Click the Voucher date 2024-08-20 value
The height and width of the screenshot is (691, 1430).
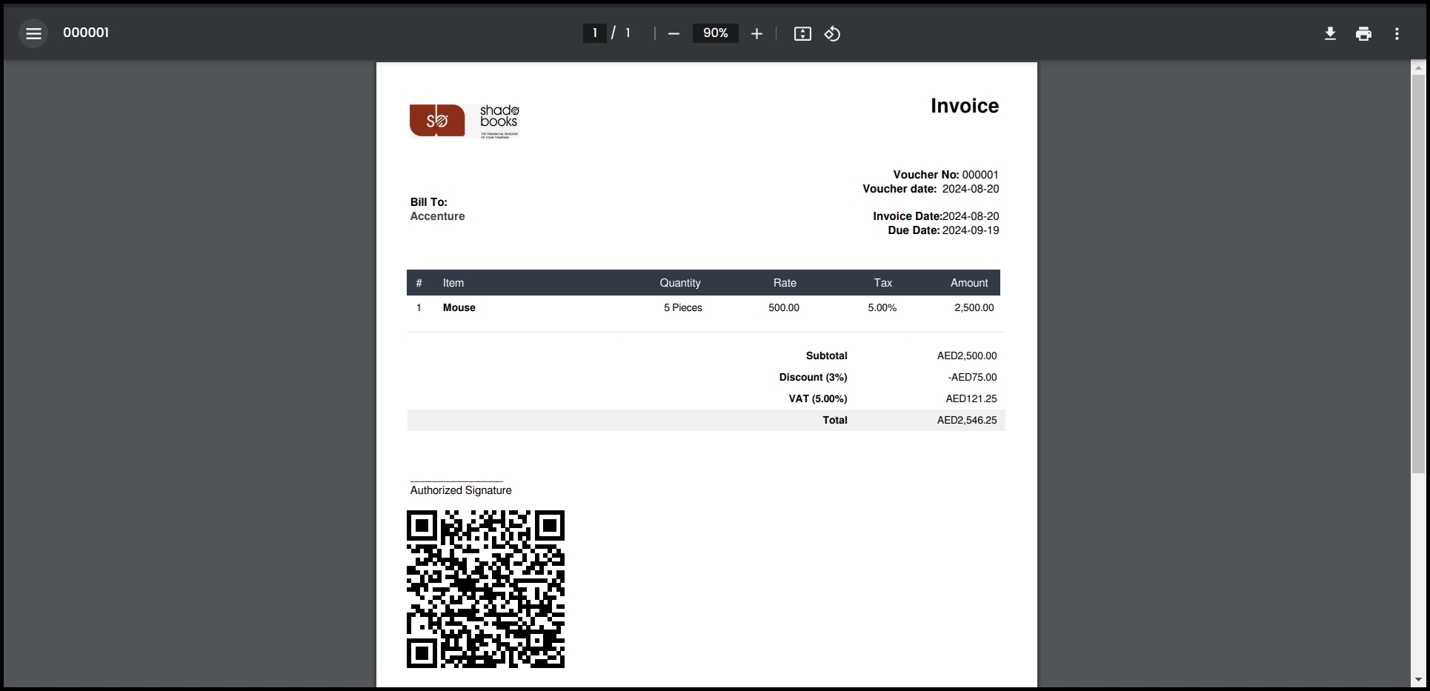[971, 189]
